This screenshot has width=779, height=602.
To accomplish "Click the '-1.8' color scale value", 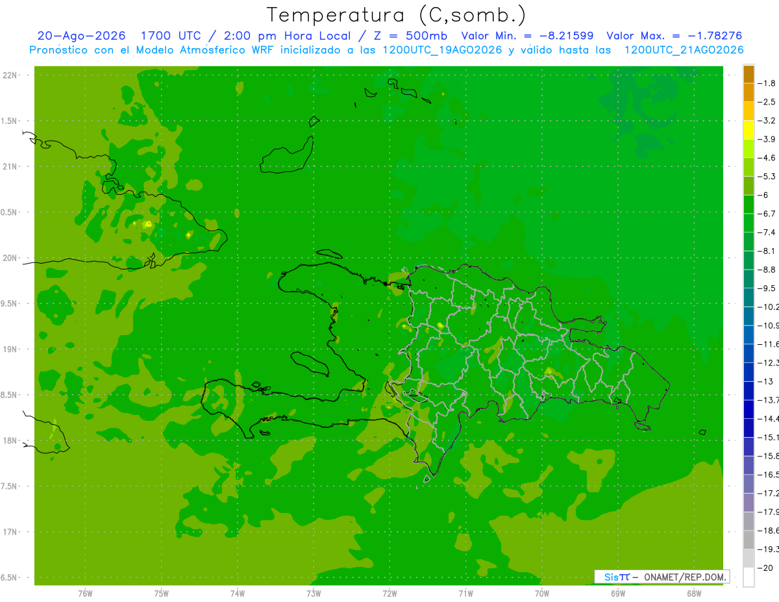I will [767, 83].
